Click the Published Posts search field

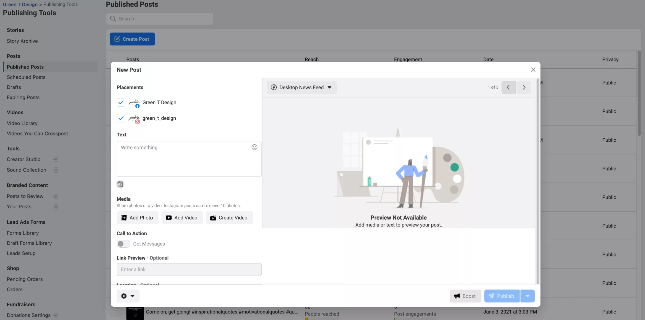coord(159,19)
